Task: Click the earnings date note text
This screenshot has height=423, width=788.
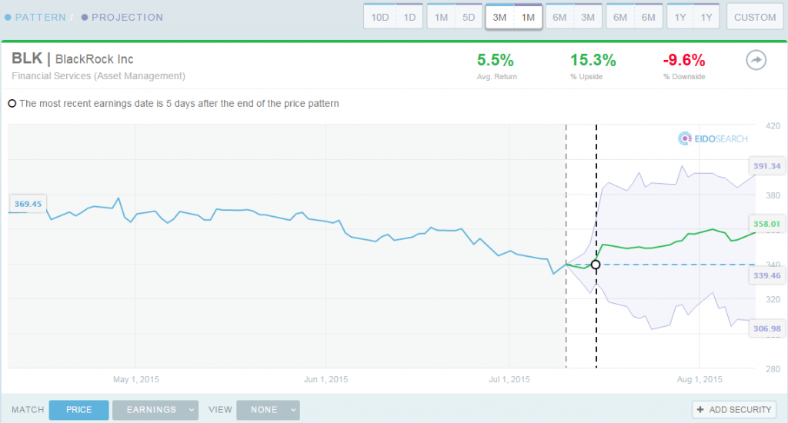Action: point(179,104)
